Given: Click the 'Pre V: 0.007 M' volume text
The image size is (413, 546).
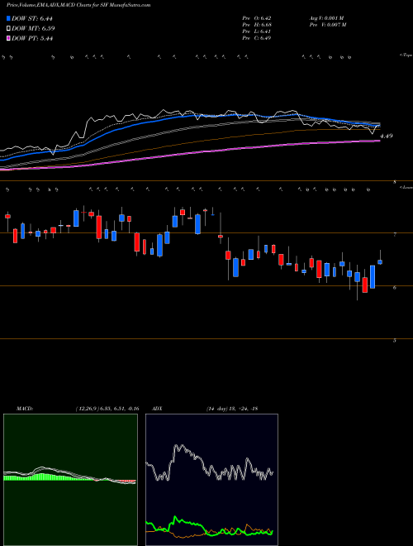Looking at the screenshot, I should pyautogui.click(x=327, y=25).
